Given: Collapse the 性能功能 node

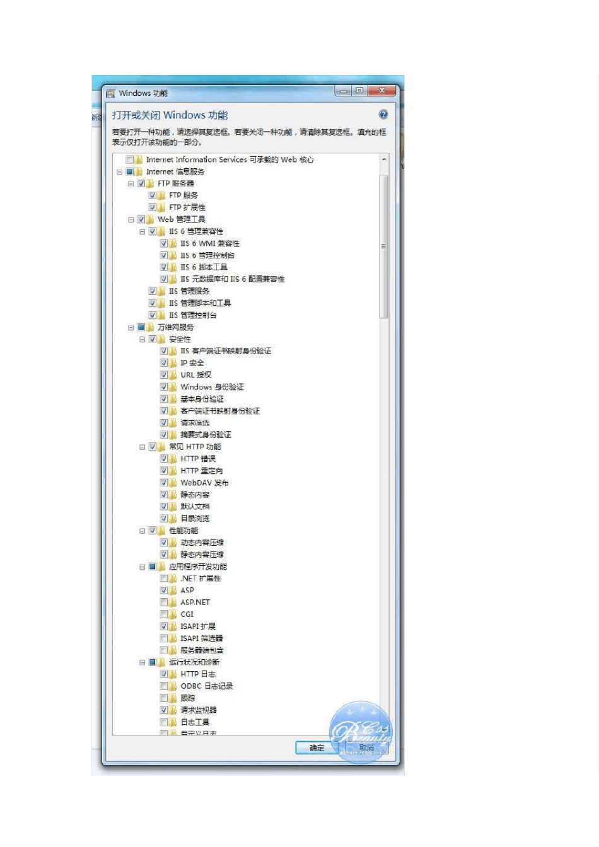Looking at the screenshot, I should click(142, 531).
